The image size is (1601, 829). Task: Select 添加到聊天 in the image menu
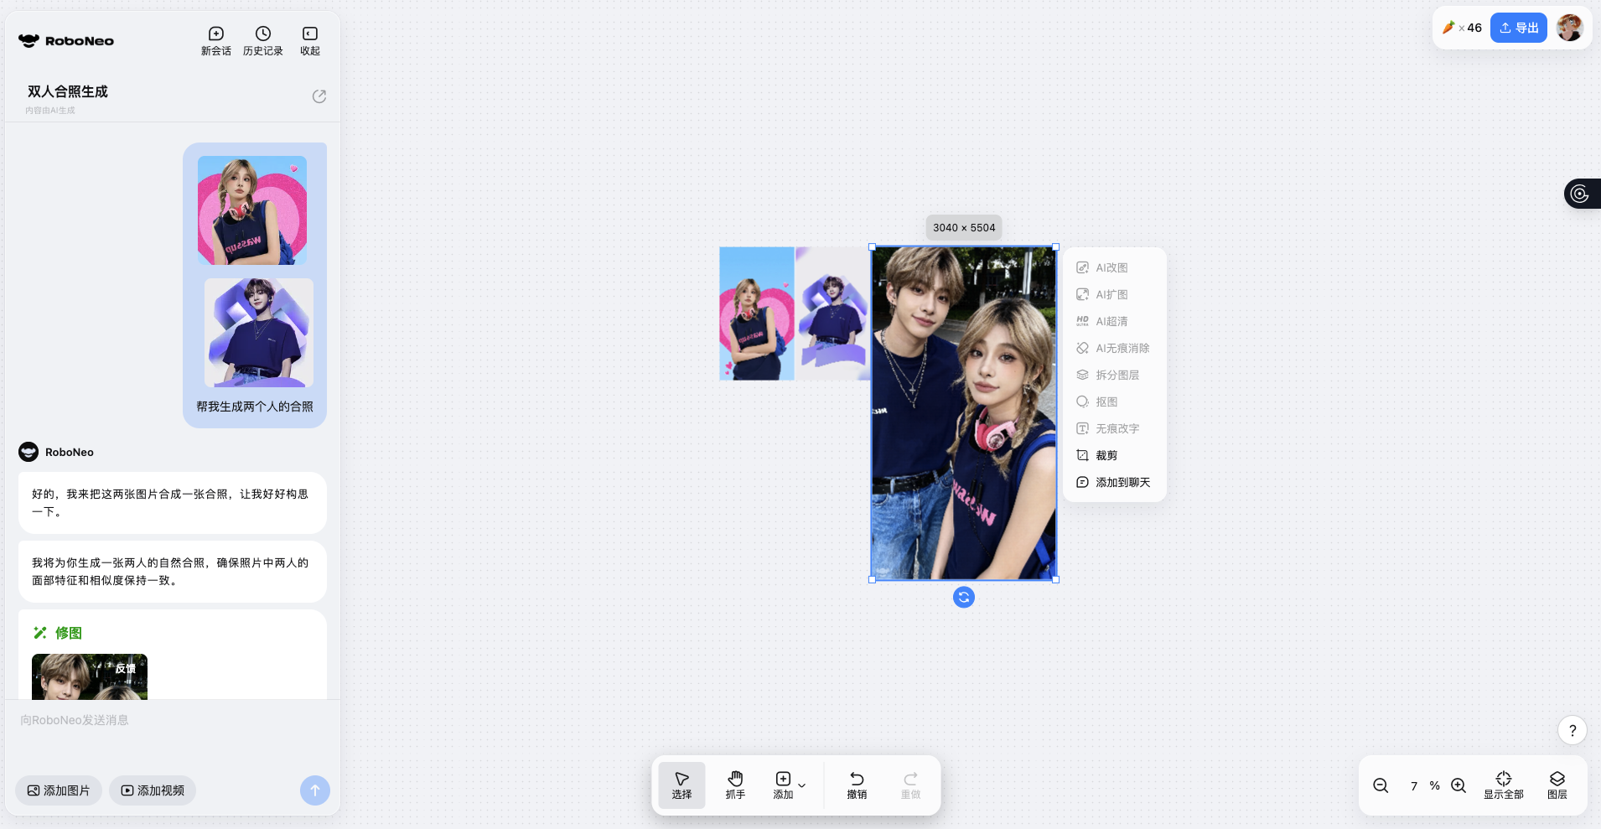[1122, 482]
